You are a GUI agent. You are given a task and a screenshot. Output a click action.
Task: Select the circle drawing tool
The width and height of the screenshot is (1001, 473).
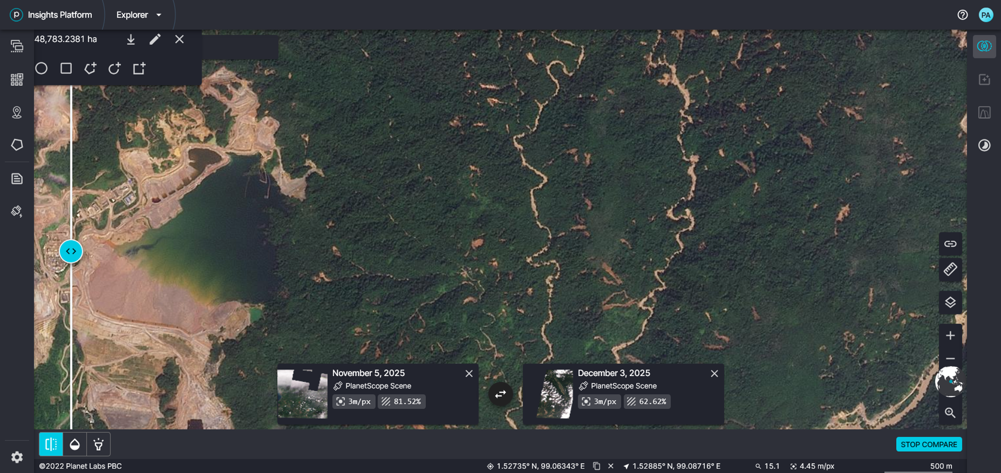tap(41, 68)
